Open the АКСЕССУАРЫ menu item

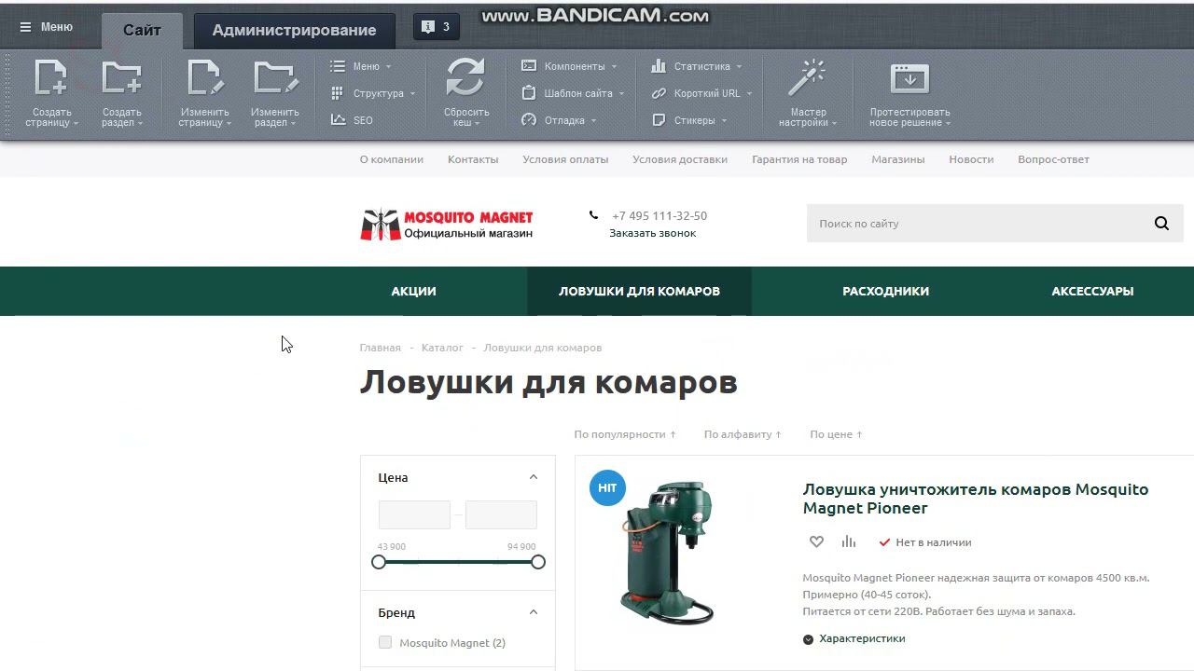pyautogui.click(x=1092, y=291)
